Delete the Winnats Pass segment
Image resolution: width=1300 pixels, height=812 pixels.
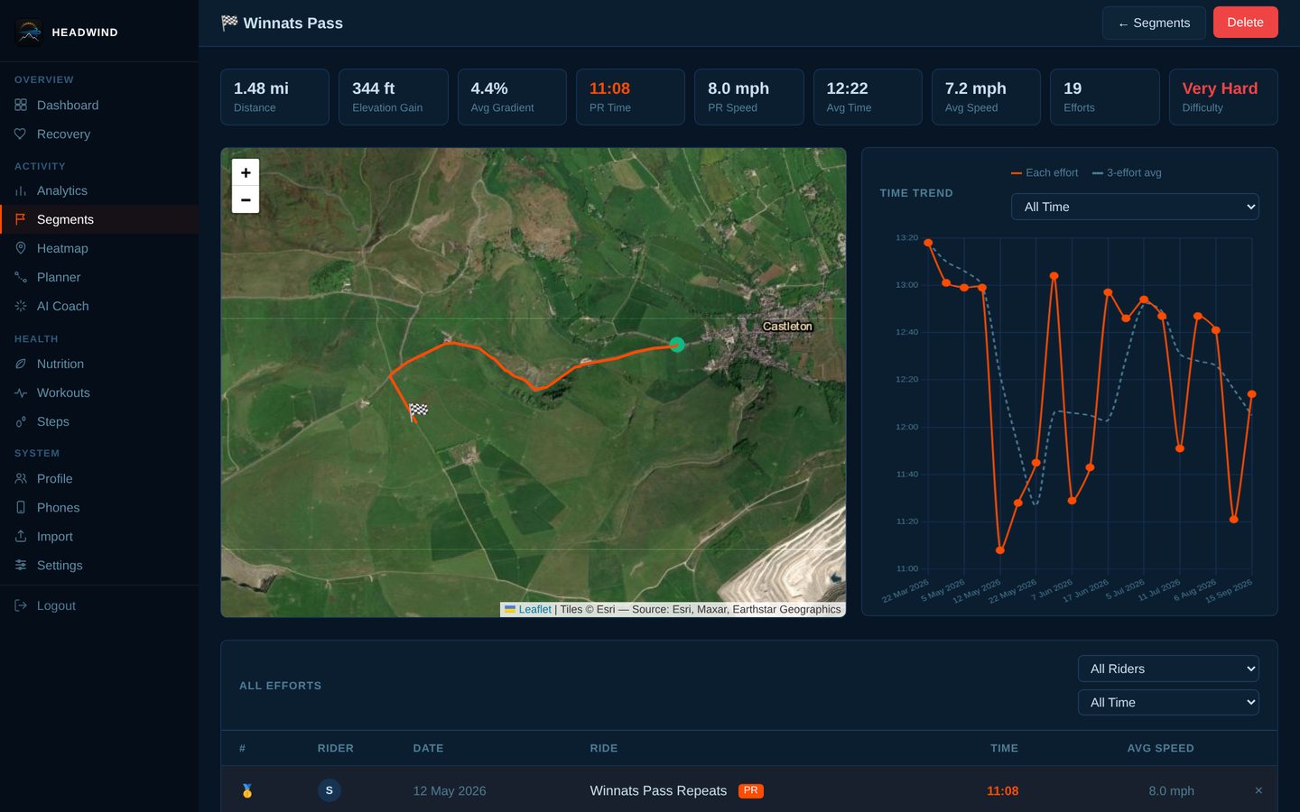1246,23
